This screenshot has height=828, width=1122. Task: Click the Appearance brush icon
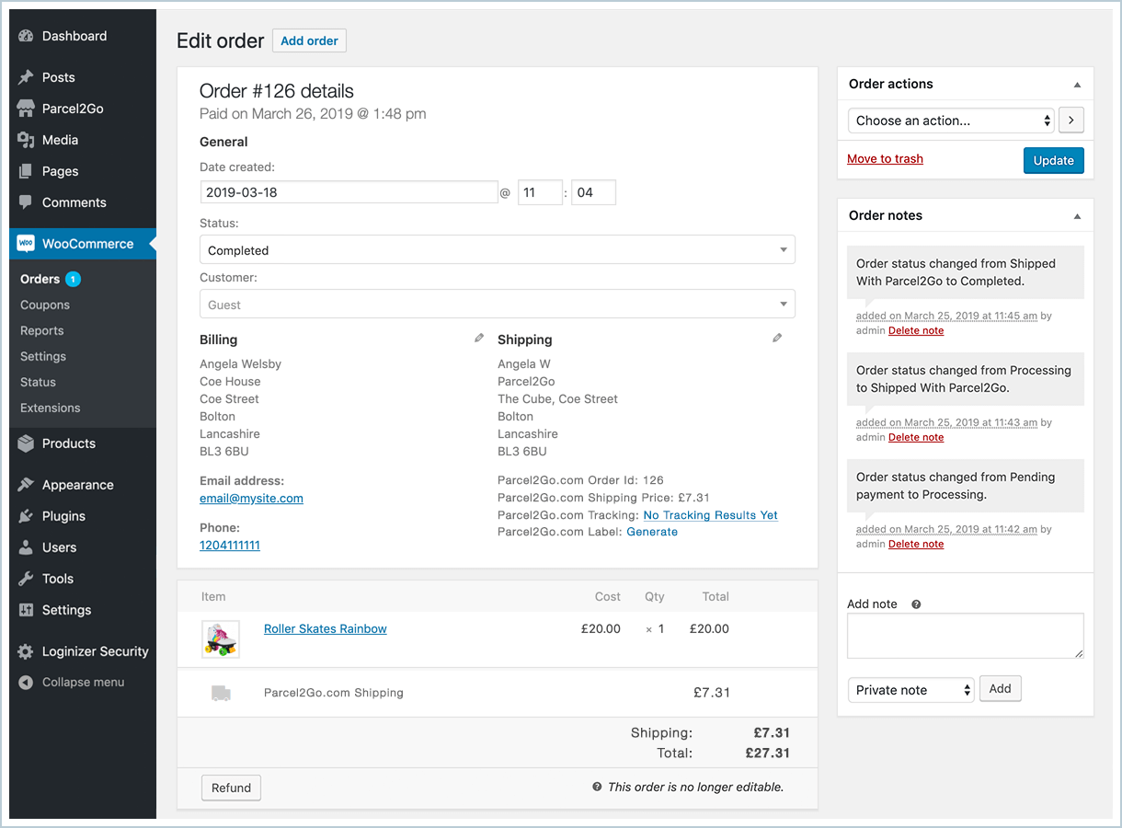[26, 485]
